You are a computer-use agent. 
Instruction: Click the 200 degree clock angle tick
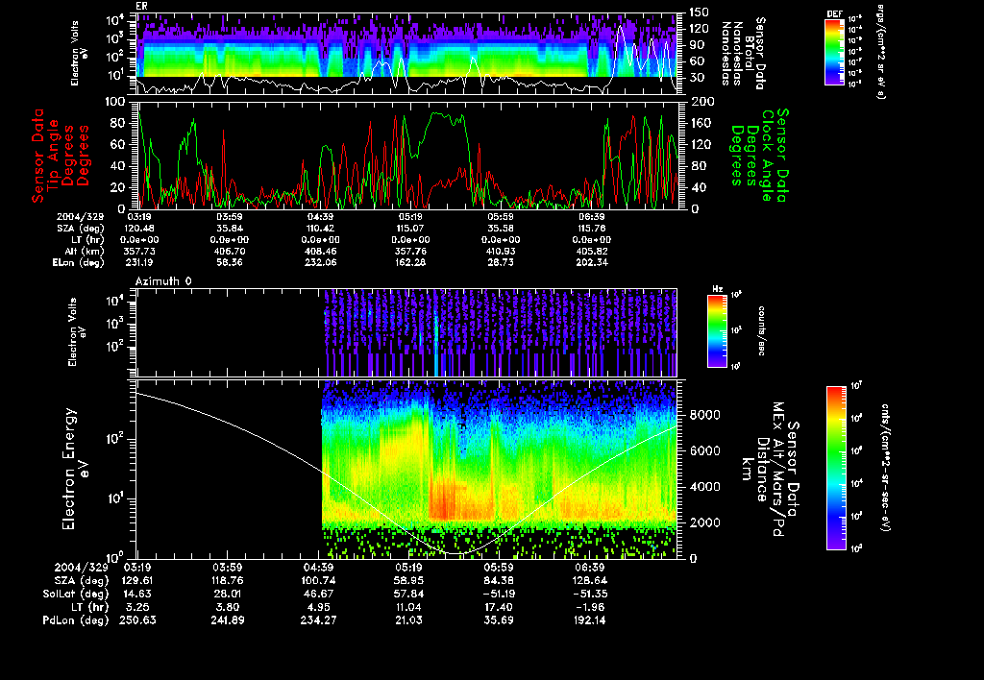[x=702, y=102]
